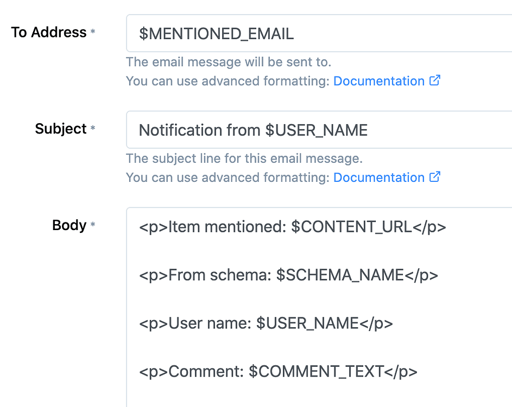Click the external-link icon after Subject's Documentation link

click(x=435, y=177)
